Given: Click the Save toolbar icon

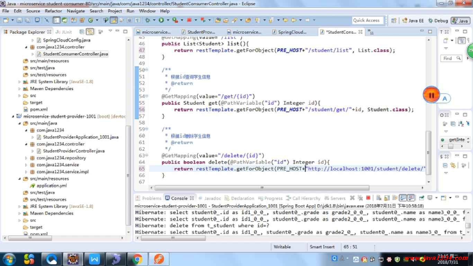Looking at the screenshot, I should 19,20.
